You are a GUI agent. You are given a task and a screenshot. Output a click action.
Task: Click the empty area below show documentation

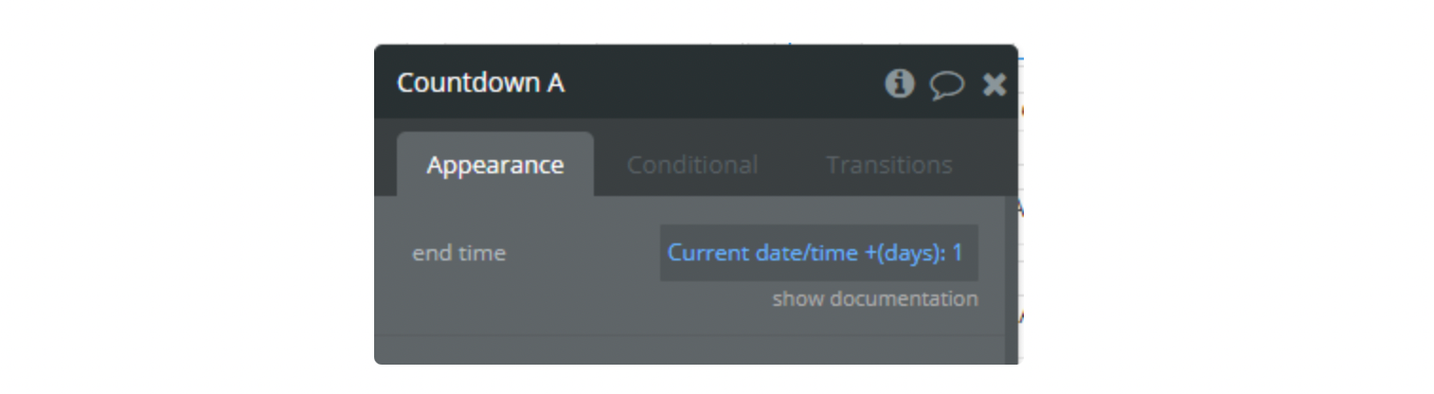690,349
